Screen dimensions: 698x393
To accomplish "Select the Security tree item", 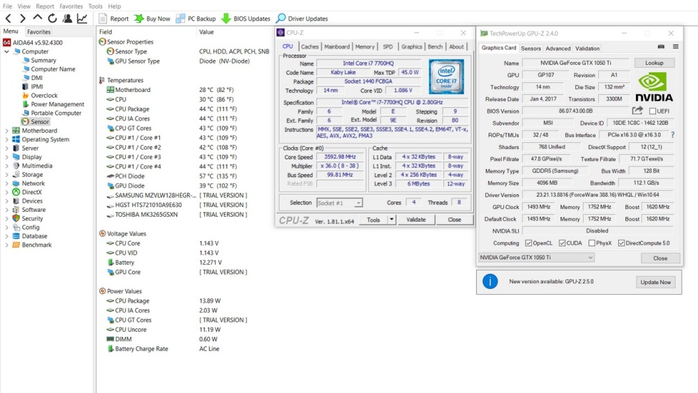I will coord(32,218).
